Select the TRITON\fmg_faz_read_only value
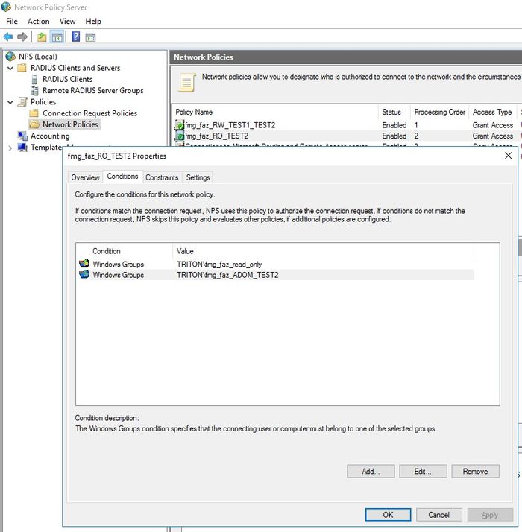522x532 pixels. (219, 265)
